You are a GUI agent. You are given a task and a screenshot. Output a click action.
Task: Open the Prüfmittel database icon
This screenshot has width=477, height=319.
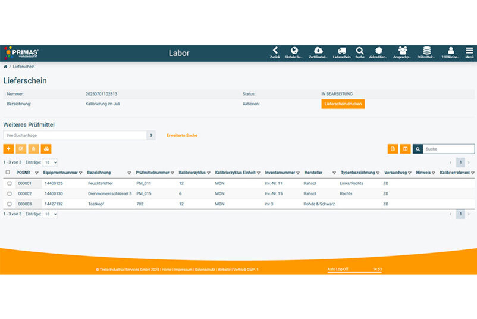pyautogui.click(x=426, y=51)
